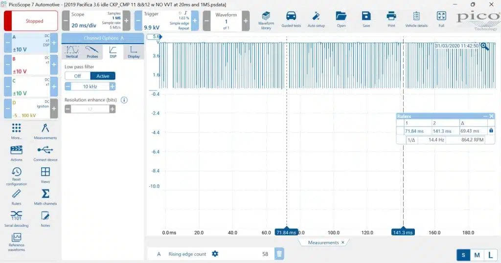Open Reference waveforms
This screenshot has height=263, width=501.
pos(16,242)
